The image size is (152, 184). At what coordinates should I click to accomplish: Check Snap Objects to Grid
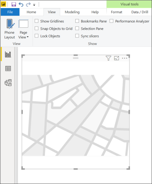tap(37, 28)
